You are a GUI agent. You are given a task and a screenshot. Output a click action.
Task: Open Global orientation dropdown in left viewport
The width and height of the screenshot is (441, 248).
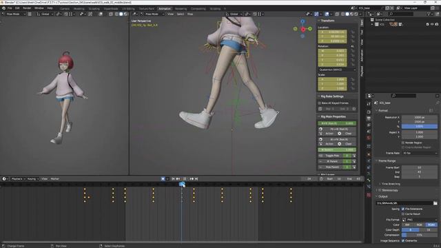point(45,14)
